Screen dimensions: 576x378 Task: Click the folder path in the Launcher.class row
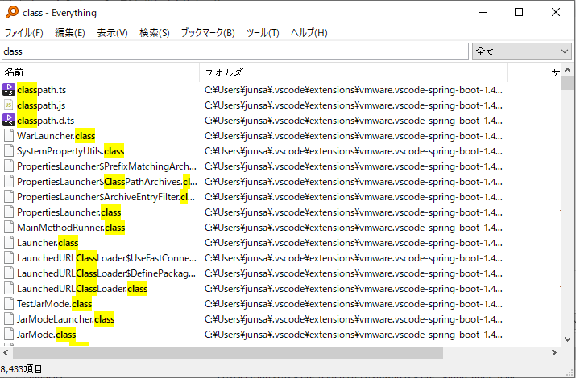pos(354,243)
